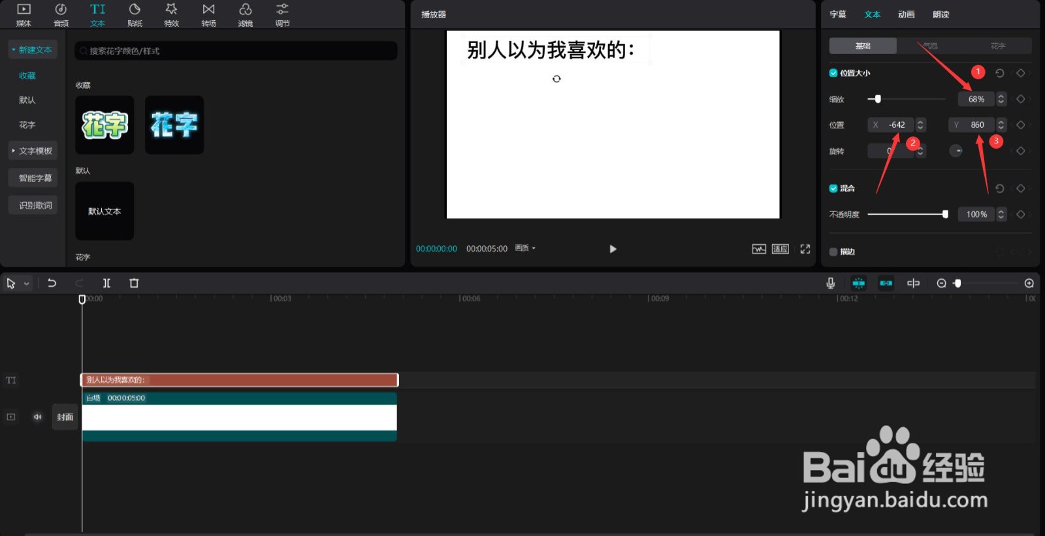Open the 贴纸 stickers tab
This screenshot has width=1045, height=536.
pos(135,14)
